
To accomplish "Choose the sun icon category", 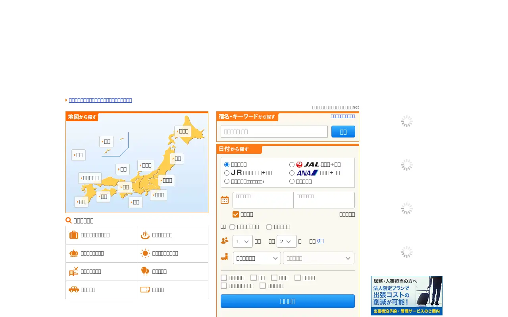I will coord(173,253).
